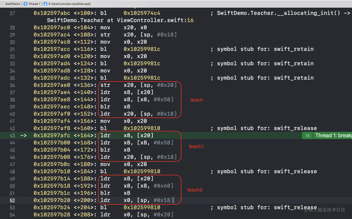Click address 0x102597ac8
The height and width of the screenshot is (219, 352).
[x=52, y=42]
